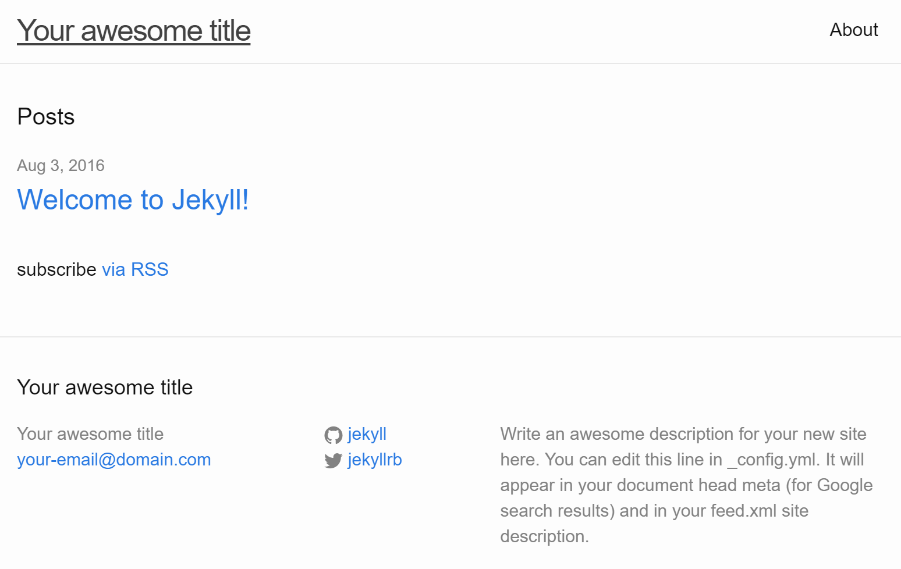The width and height of the screenshot is (901, 569).
Task: Click the underlined site title in the header
Action: (x=134, y=31)
